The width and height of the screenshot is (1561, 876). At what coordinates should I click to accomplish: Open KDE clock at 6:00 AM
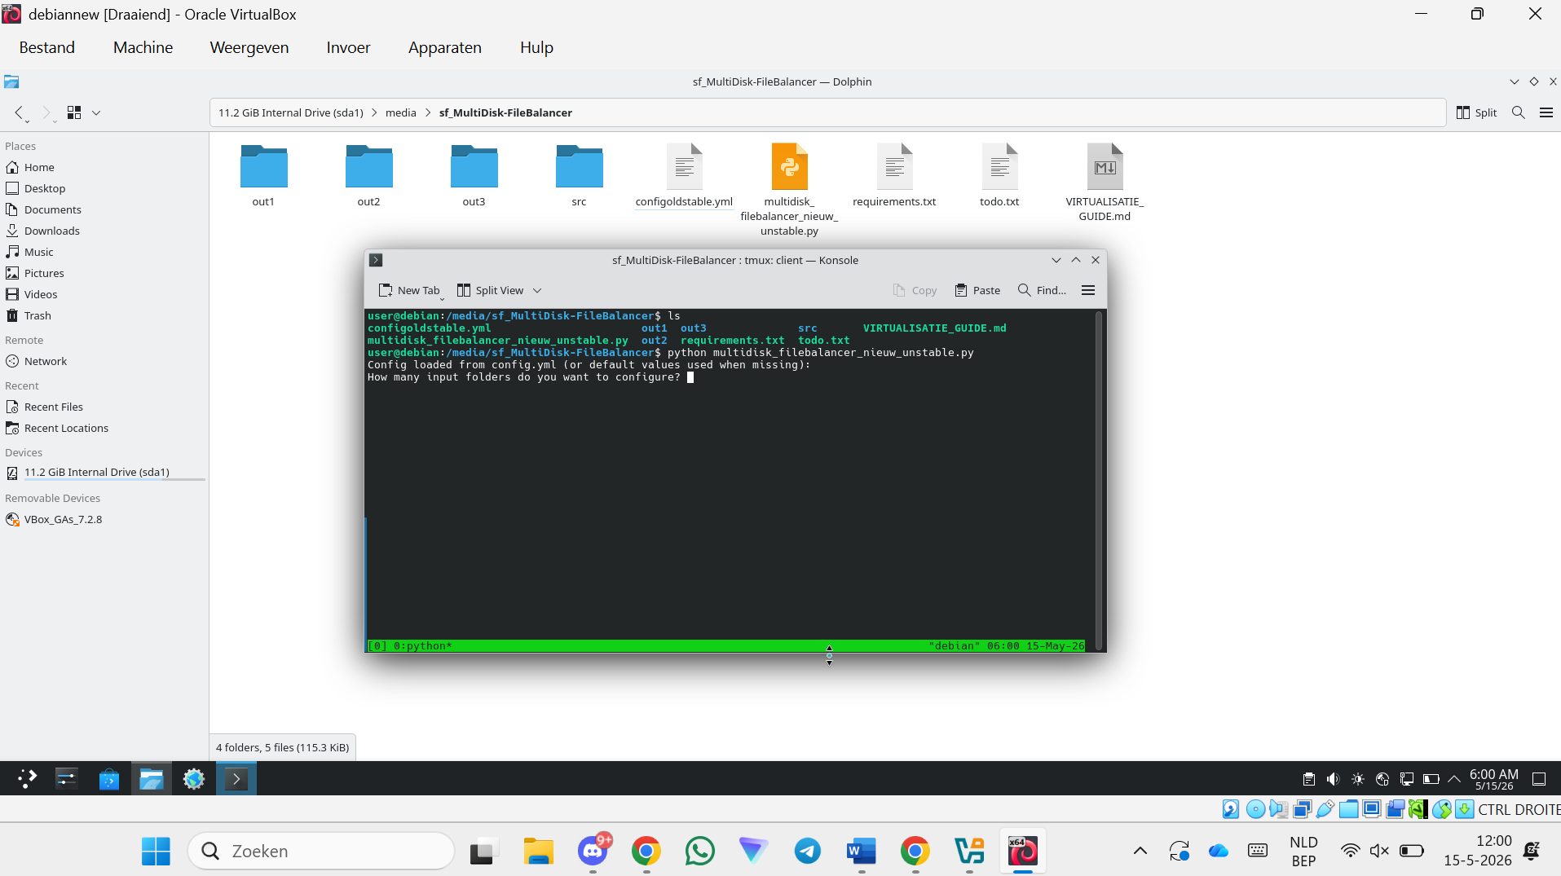1493,779
